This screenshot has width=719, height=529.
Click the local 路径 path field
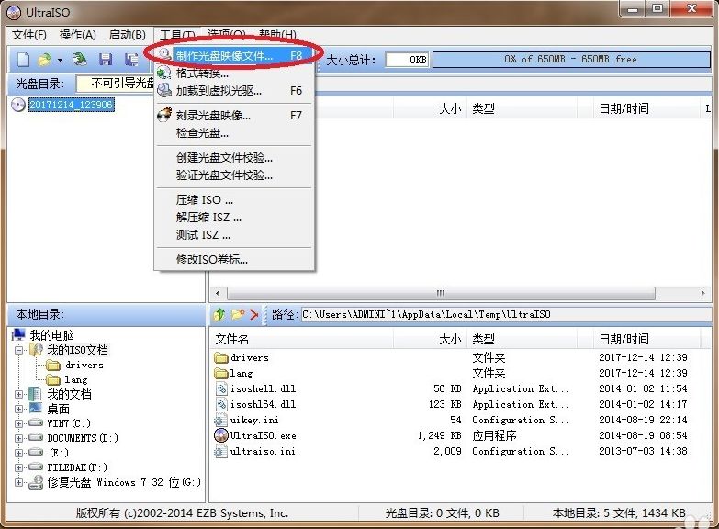point(506,314)
